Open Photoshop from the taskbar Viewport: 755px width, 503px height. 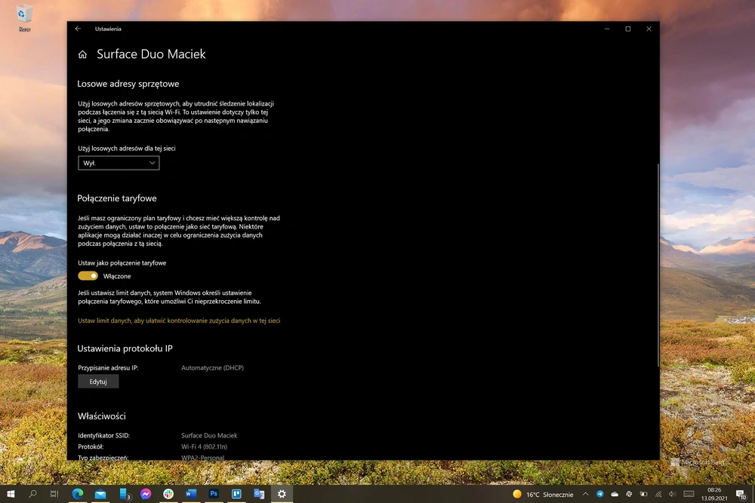214,494
